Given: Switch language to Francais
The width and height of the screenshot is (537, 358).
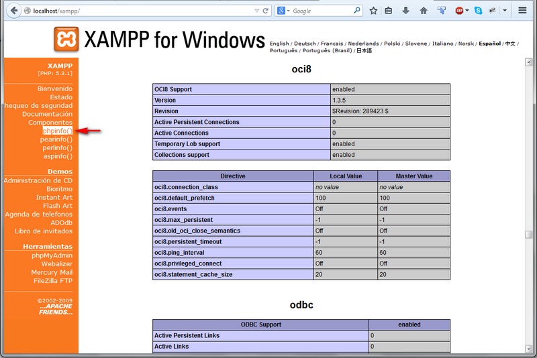Looking at the screenshot, I should point(332,44).
